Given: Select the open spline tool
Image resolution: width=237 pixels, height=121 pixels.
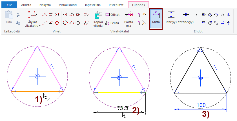Looking at the screenshot, I should pos(86,23).
